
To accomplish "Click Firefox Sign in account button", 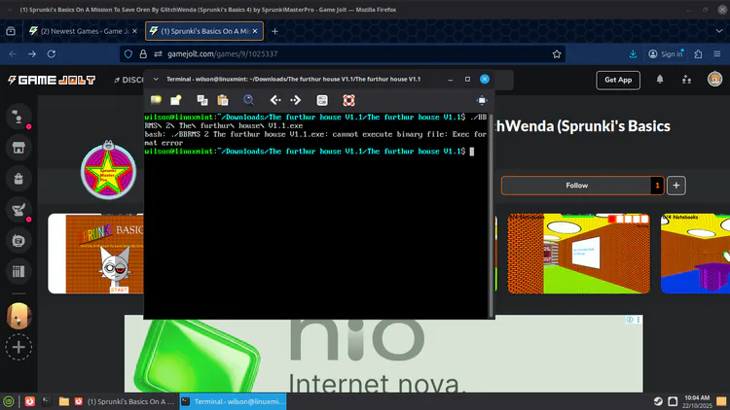I will tap(666, 54).
